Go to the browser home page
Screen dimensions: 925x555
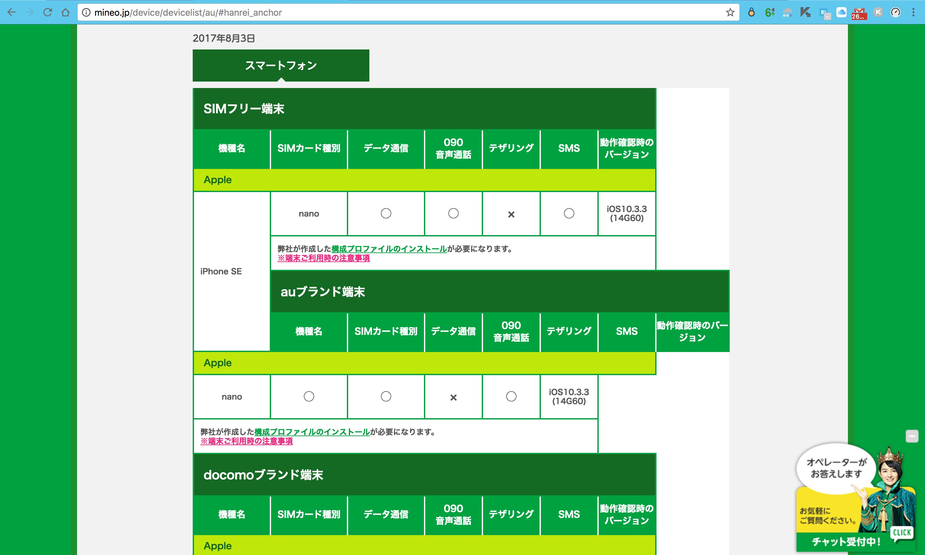click(x=66, y=12)
